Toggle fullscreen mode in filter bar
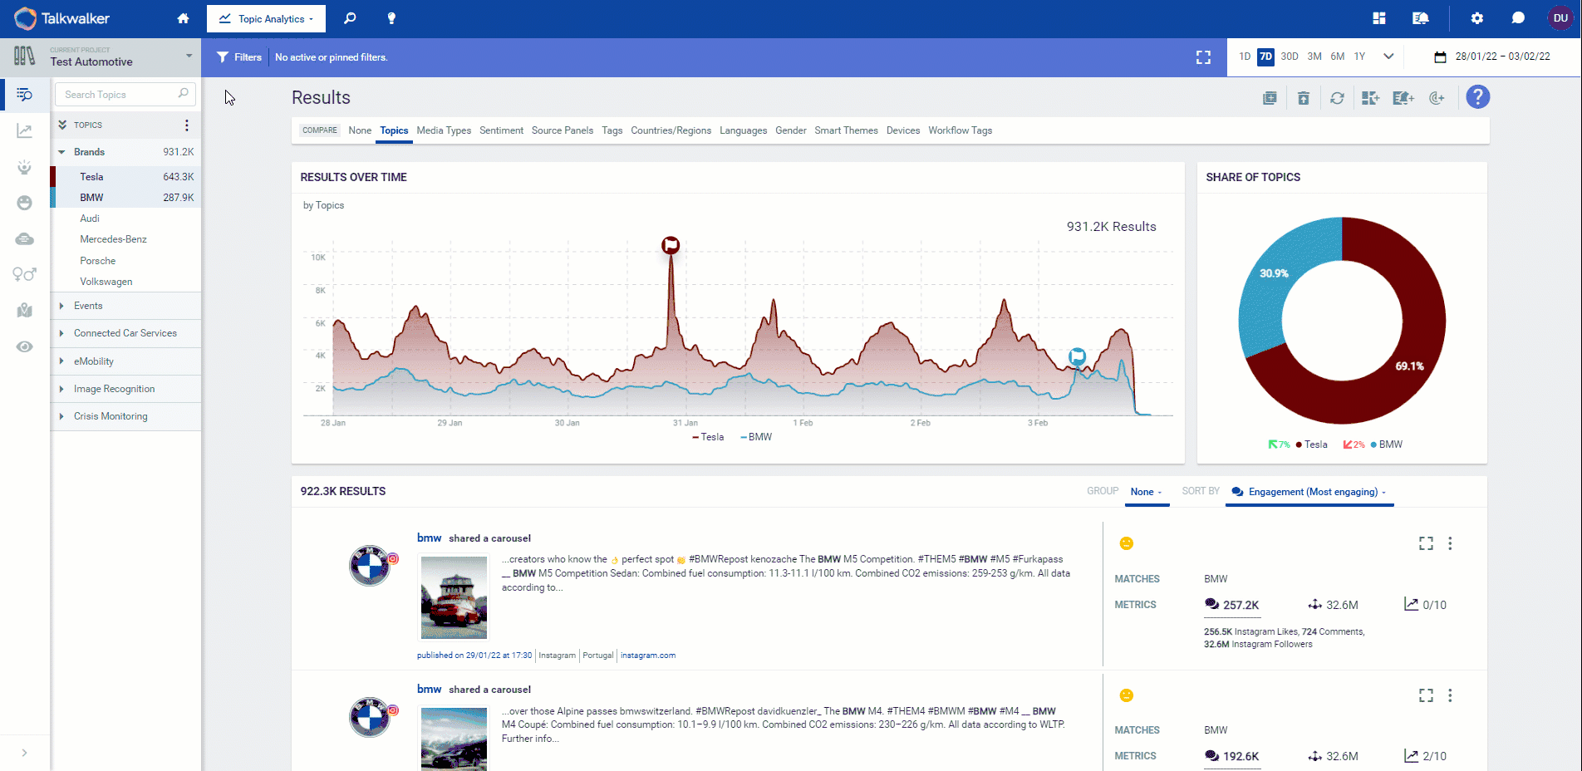Viewport: 1582px width, 771px height. tap(1203, 57)
